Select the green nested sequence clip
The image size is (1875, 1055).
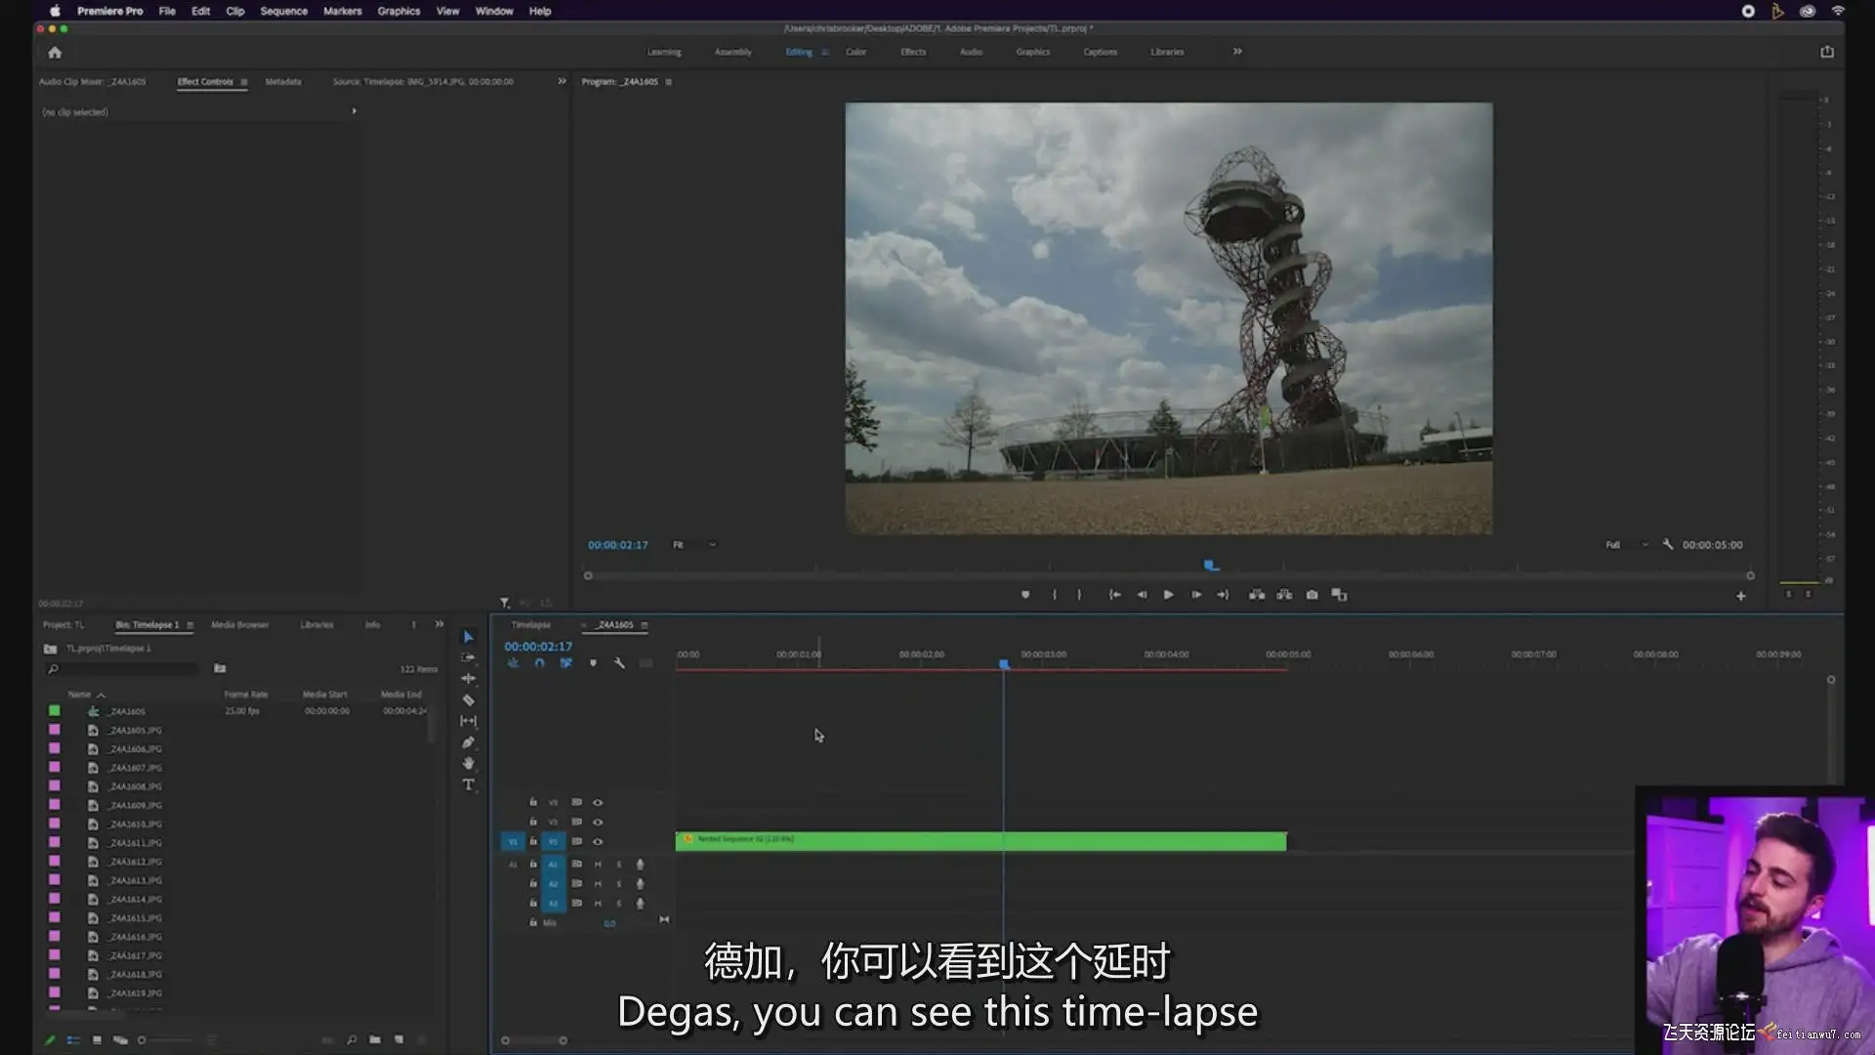[980, 841]
